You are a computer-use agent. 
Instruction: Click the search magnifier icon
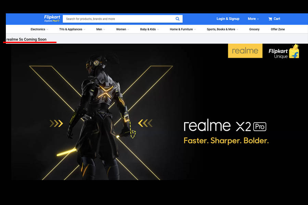177,18
